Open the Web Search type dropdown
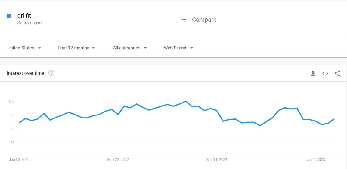This screenshot has width=347, height=169. [178, 48]
